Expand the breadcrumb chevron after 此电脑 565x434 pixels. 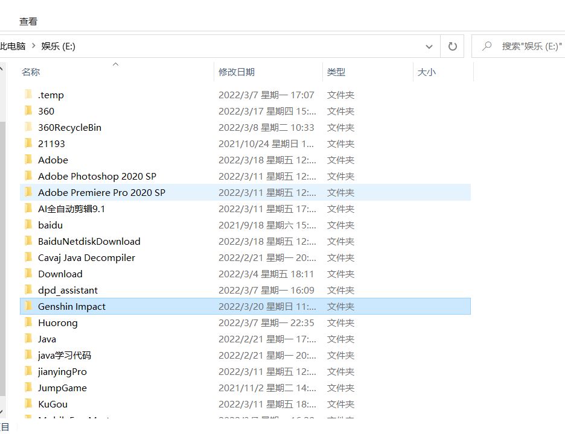point(34,46)
